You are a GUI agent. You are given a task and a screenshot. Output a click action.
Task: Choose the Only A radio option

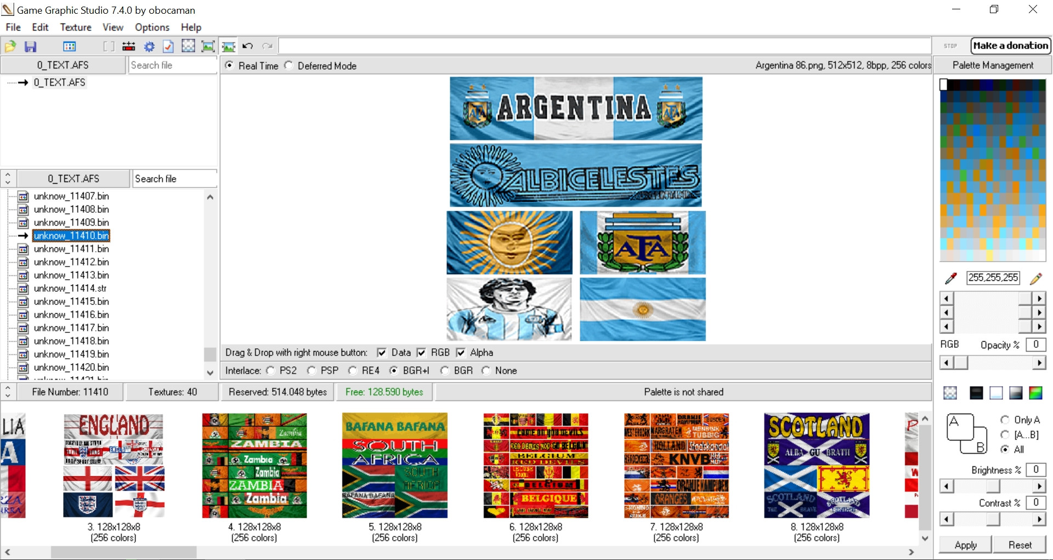point(1005,420)
